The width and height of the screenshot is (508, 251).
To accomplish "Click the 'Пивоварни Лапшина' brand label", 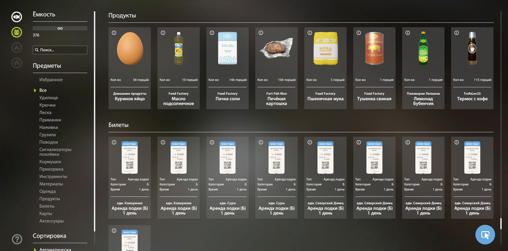I will click(423, 94).
